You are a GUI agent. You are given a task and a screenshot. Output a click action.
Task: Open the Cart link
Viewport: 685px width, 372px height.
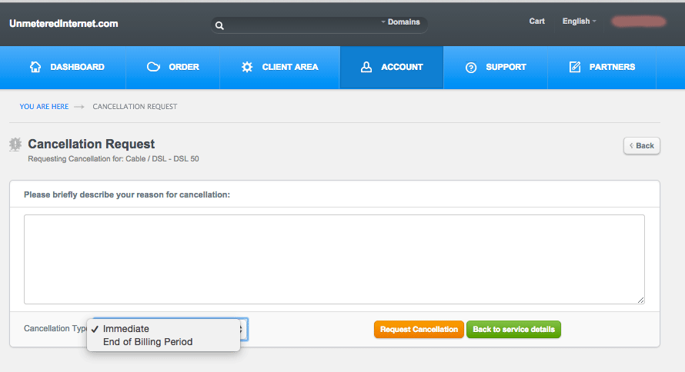(x=537, y=21)
